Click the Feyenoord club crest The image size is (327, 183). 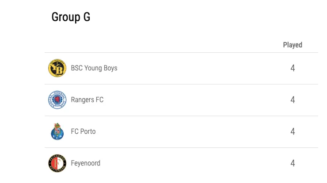(57, 163)
